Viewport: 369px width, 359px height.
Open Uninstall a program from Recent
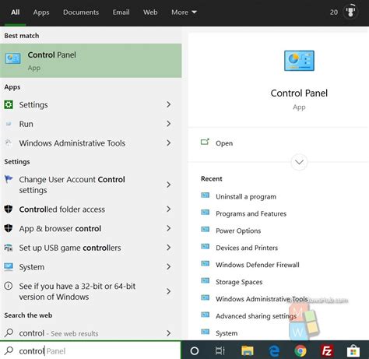coord(246,196)
